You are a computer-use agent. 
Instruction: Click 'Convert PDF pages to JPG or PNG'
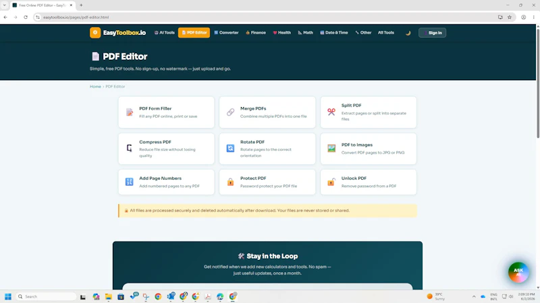373,153
